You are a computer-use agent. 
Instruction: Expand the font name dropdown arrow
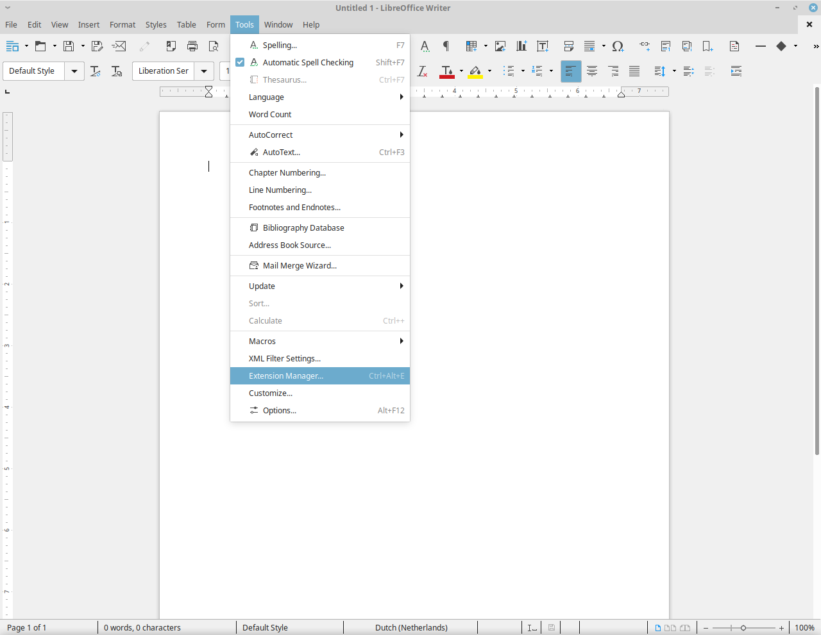[x=204, y=71]
